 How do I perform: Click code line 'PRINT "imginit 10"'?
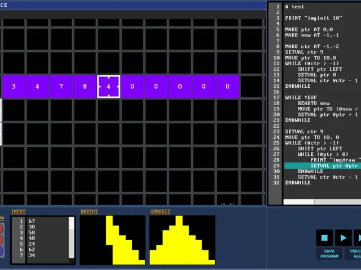click(314, 18)
